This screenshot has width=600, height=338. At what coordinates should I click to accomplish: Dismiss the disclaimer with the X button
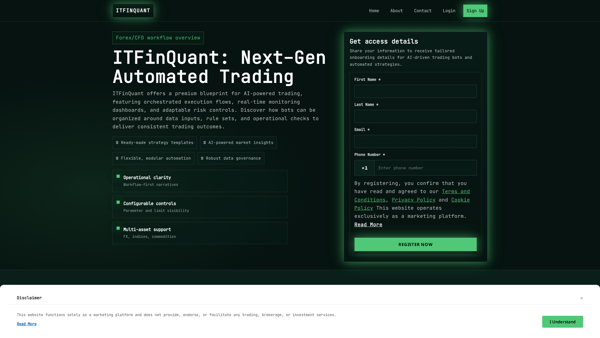(581, 298)
